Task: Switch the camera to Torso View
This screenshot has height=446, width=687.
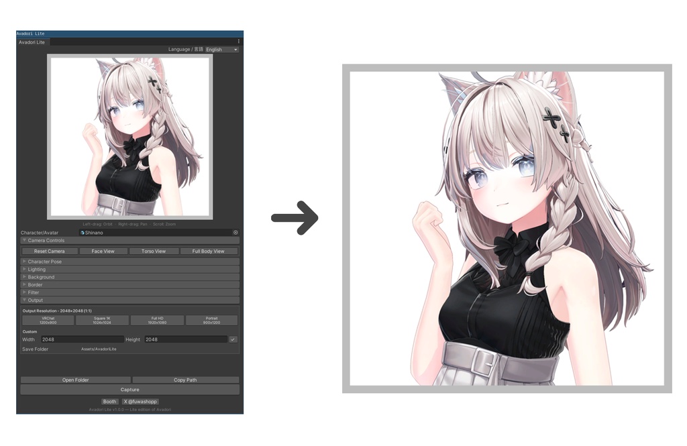Action: (154, 251)
